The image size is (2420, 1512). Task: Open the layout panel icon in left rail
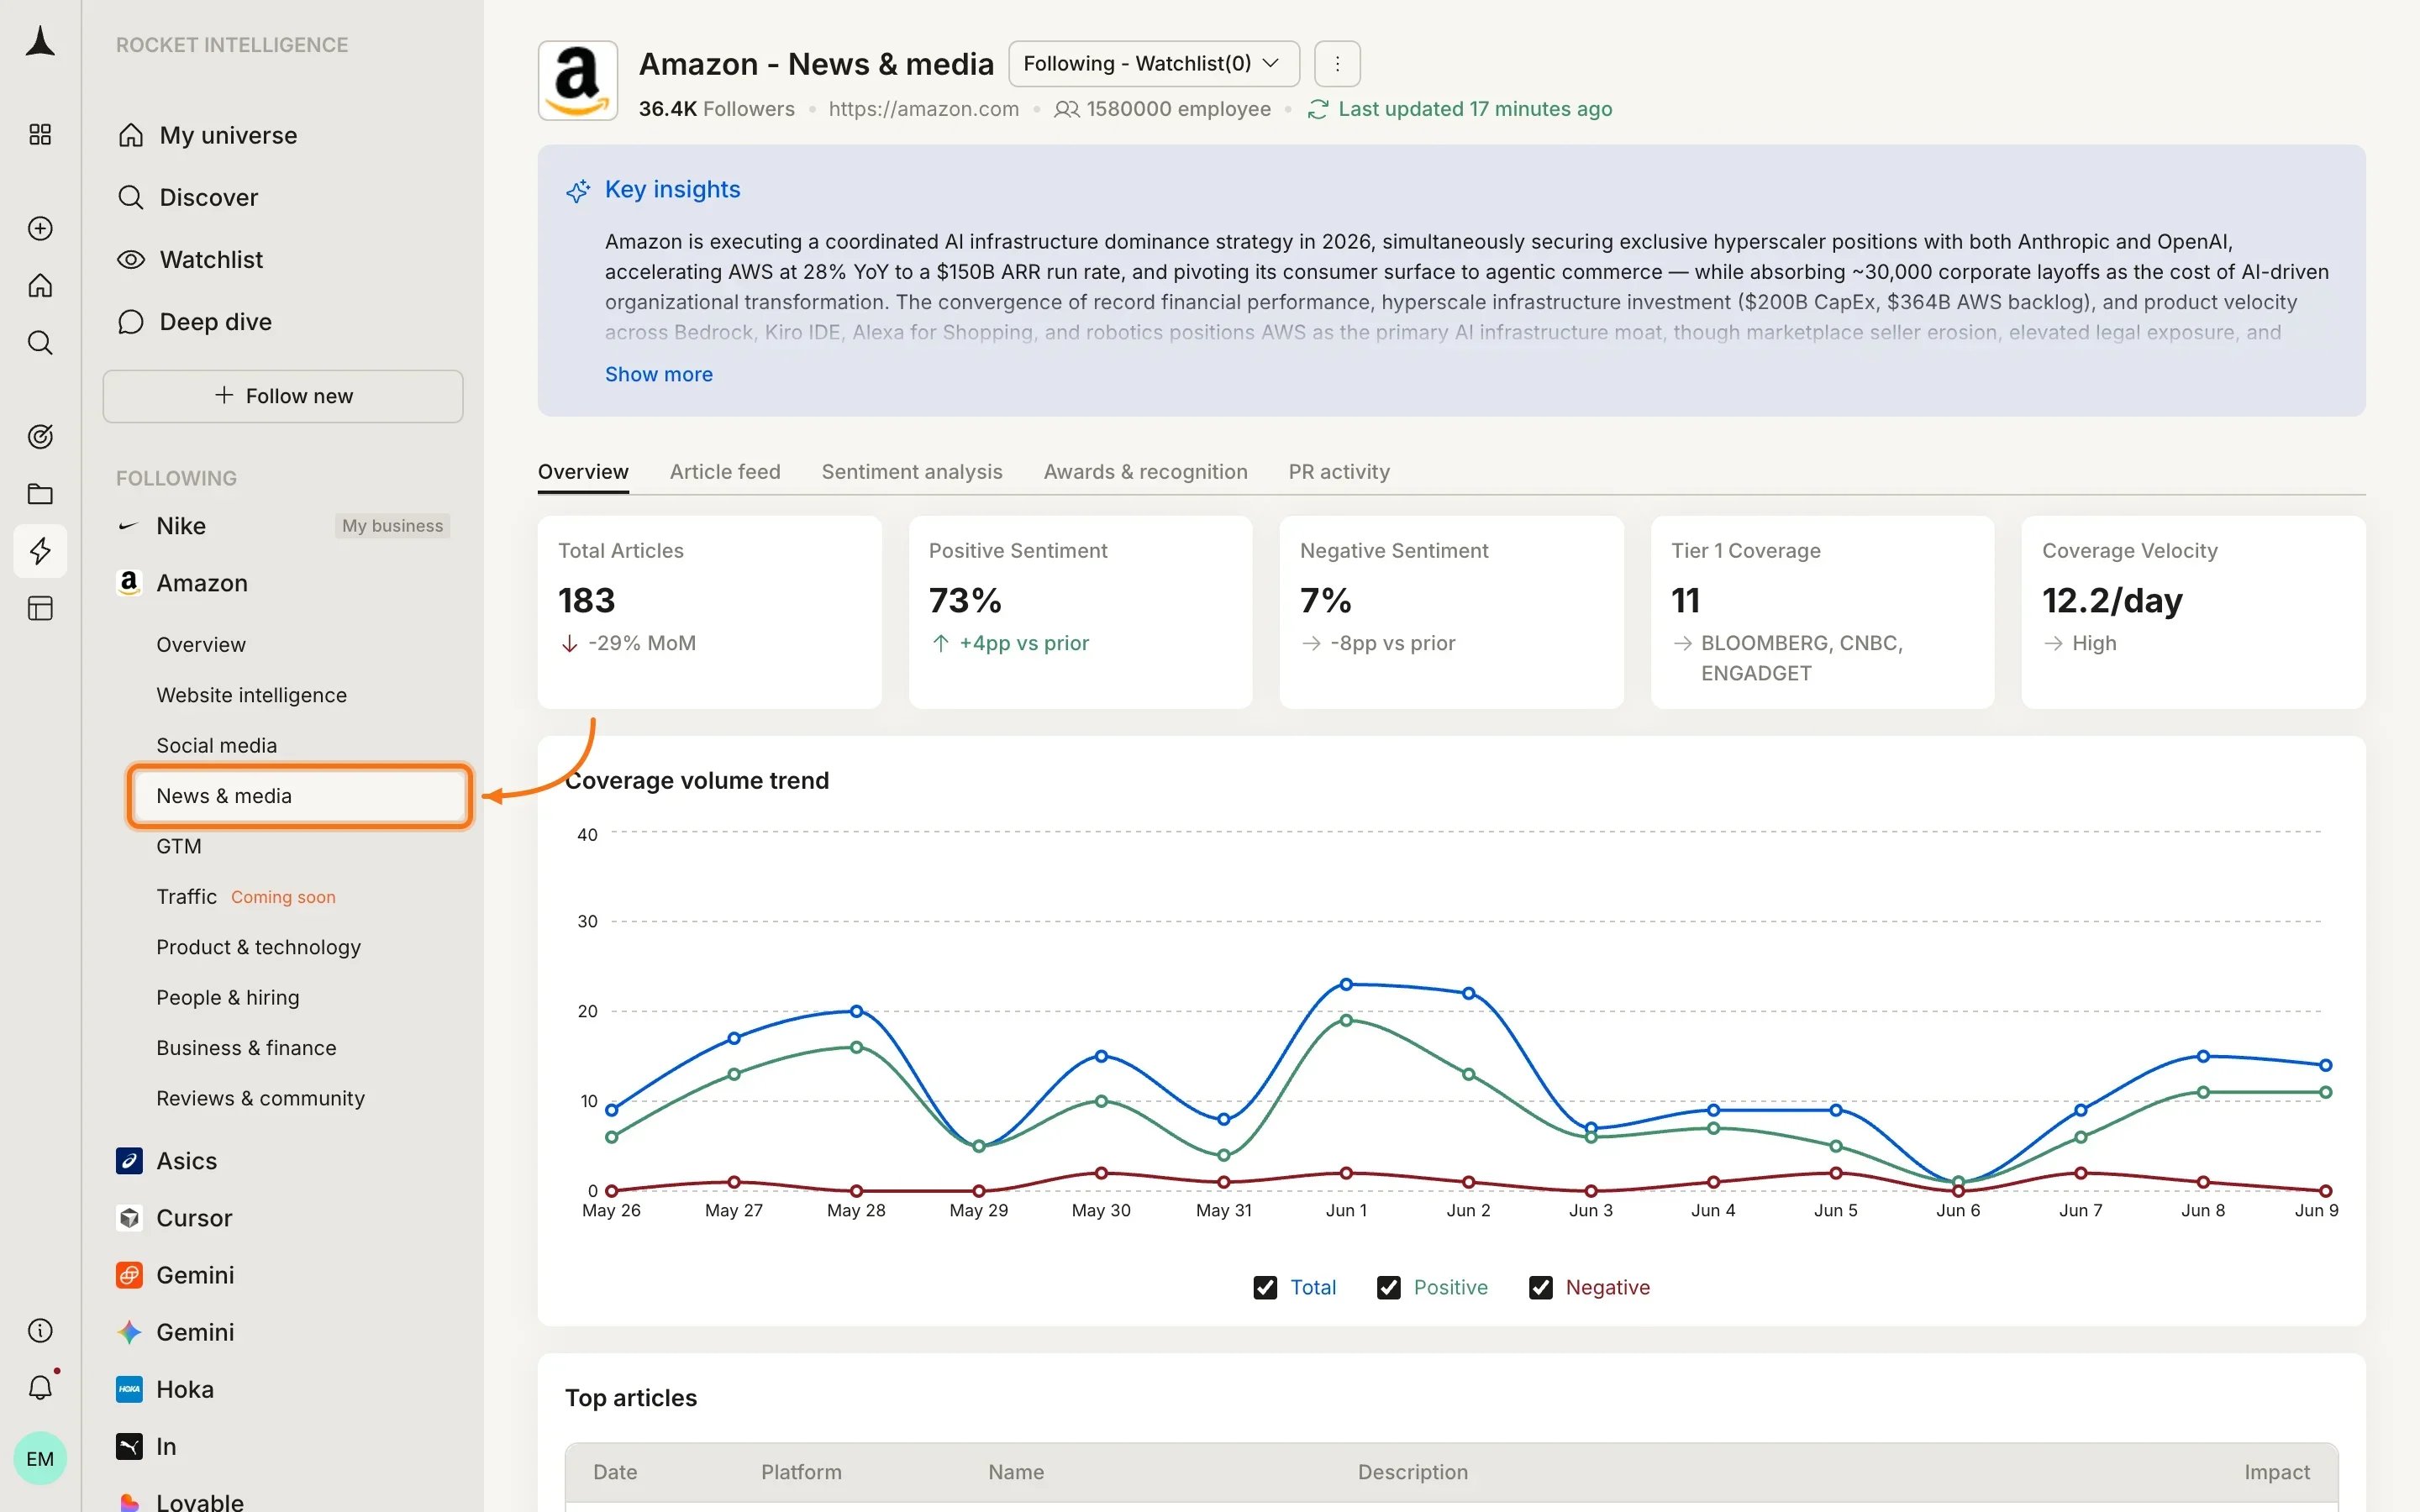point(40,608)
